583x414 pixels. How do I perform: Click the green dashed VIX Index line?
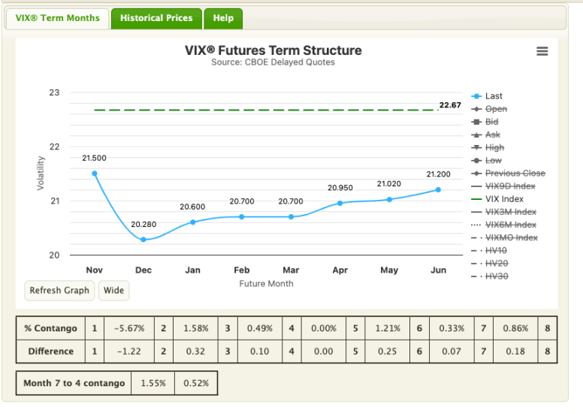(266, 110)
